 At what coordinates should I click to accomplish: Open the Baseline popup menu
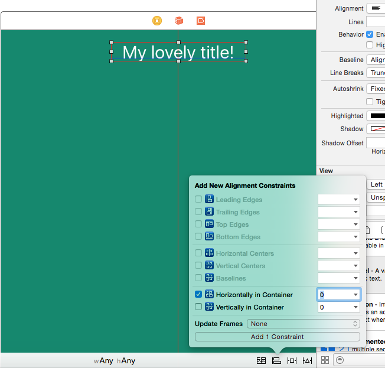pyautogui.click(x=376, y=60)
